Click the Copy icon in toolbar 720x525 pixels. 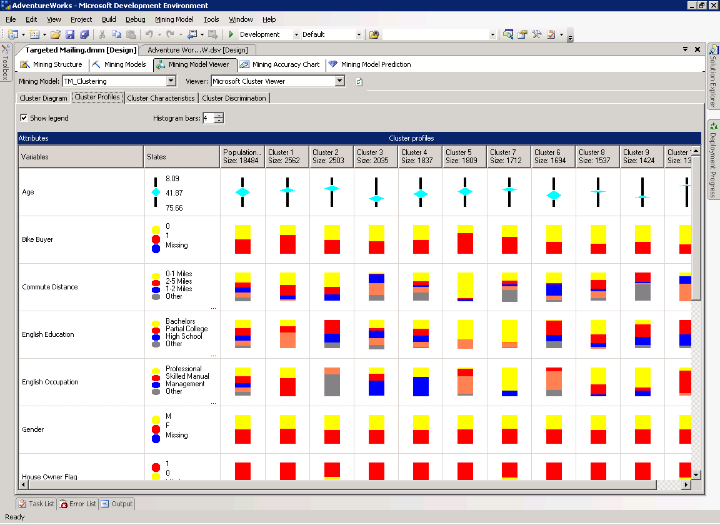(117, 34)
